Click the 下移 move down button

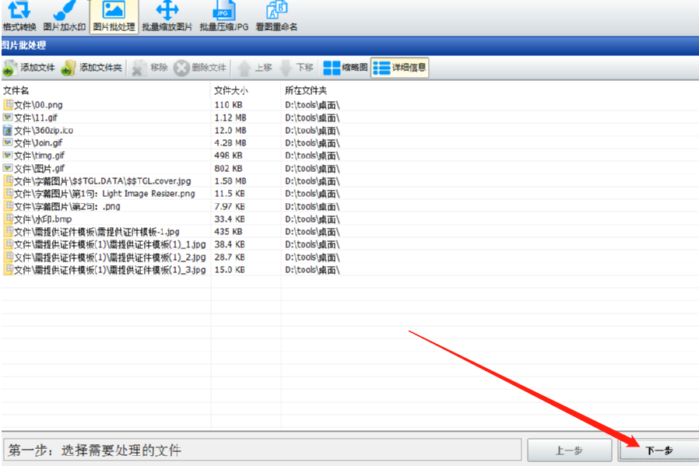click(x=297, y=68)
